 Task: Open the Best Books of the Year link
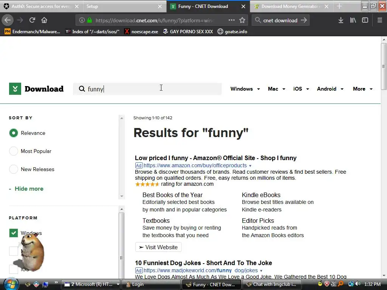click(x=172, y=195)
